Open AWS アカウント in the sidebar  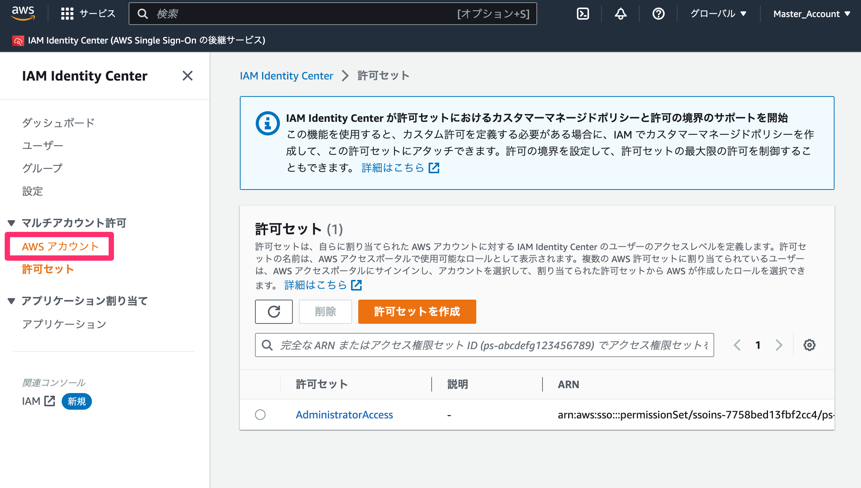pos(61,247)
